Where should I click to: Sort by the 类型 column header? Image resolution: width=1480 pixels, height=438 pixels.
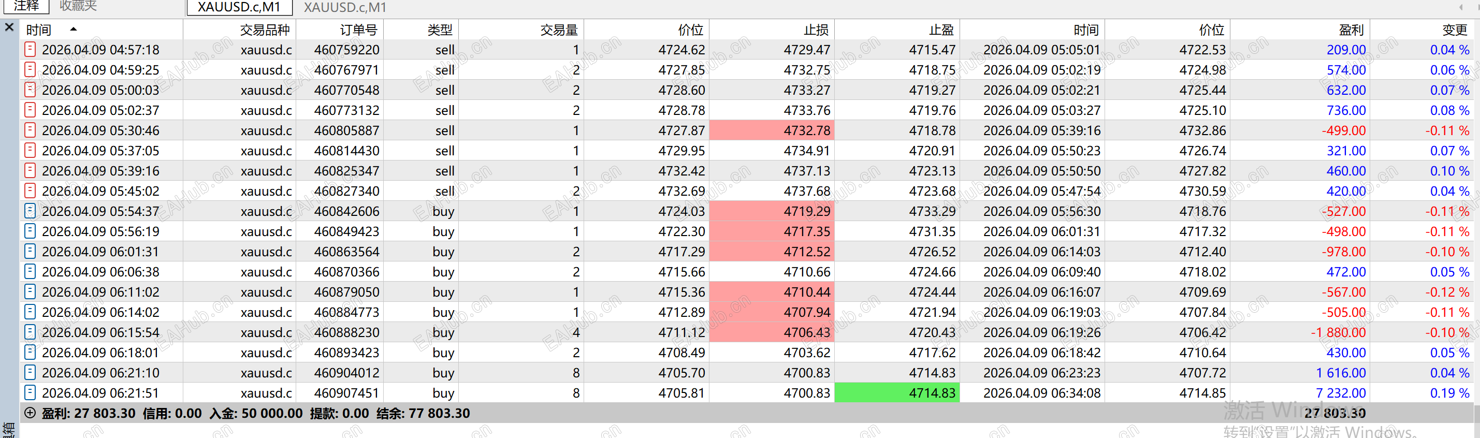click(x=421, y=30)
